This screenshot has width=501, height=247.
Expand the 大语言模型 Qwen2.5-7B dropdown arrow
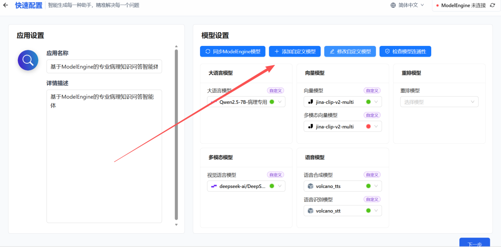[280, 102]
